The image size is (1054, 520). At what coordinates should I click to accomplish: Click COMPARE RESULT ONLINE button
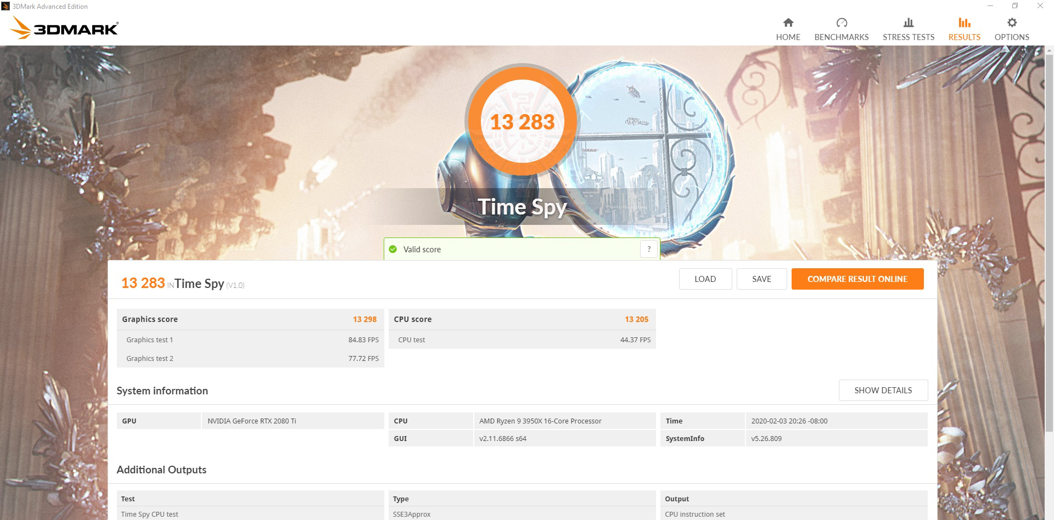[857, 279]
